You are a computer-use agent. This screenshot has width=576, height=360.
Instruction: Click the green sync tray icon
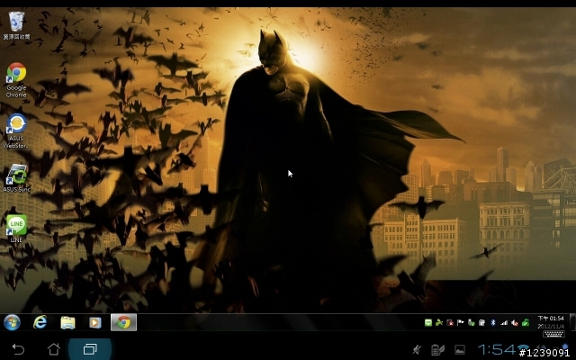[x=526, y=323]
